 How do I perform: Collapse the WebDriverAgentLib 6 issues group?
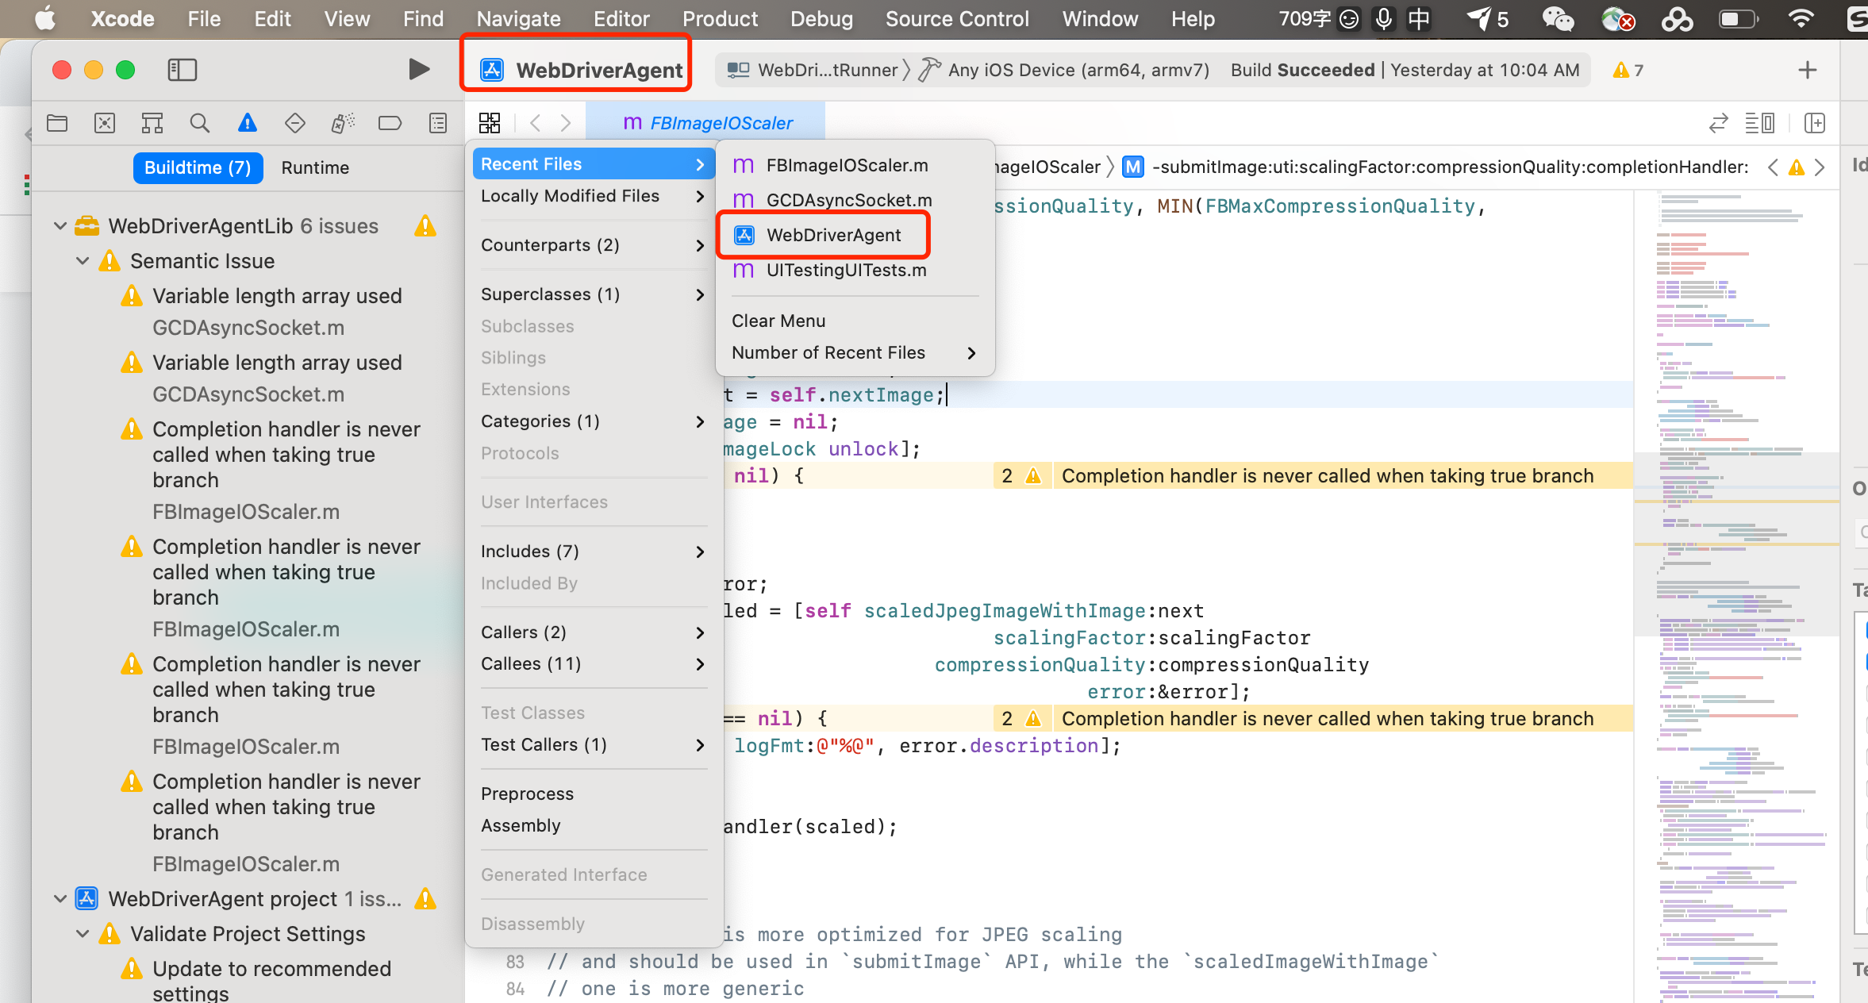pyautogui.click(x=60, y=226)
